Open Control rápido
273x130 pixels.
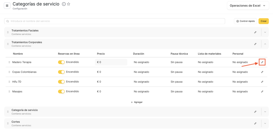(x=245, y=21)
